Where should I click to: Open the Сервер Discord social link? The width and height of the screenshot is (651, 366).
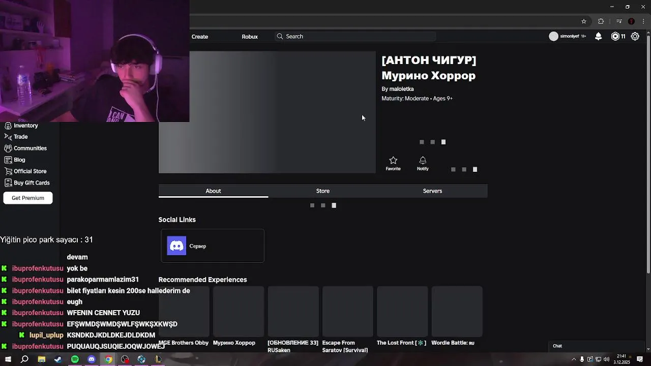tap(213, 246)
